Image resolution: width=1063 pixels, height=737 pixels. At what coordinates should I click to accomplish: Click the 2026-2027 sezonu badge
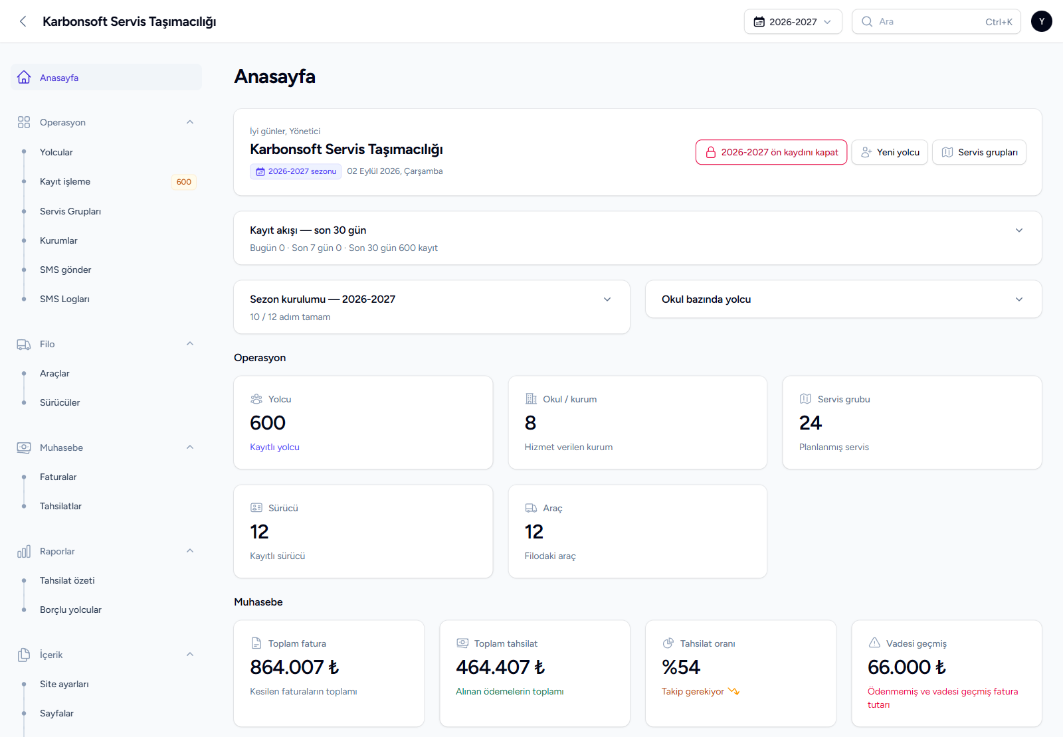tap(296, 171)
